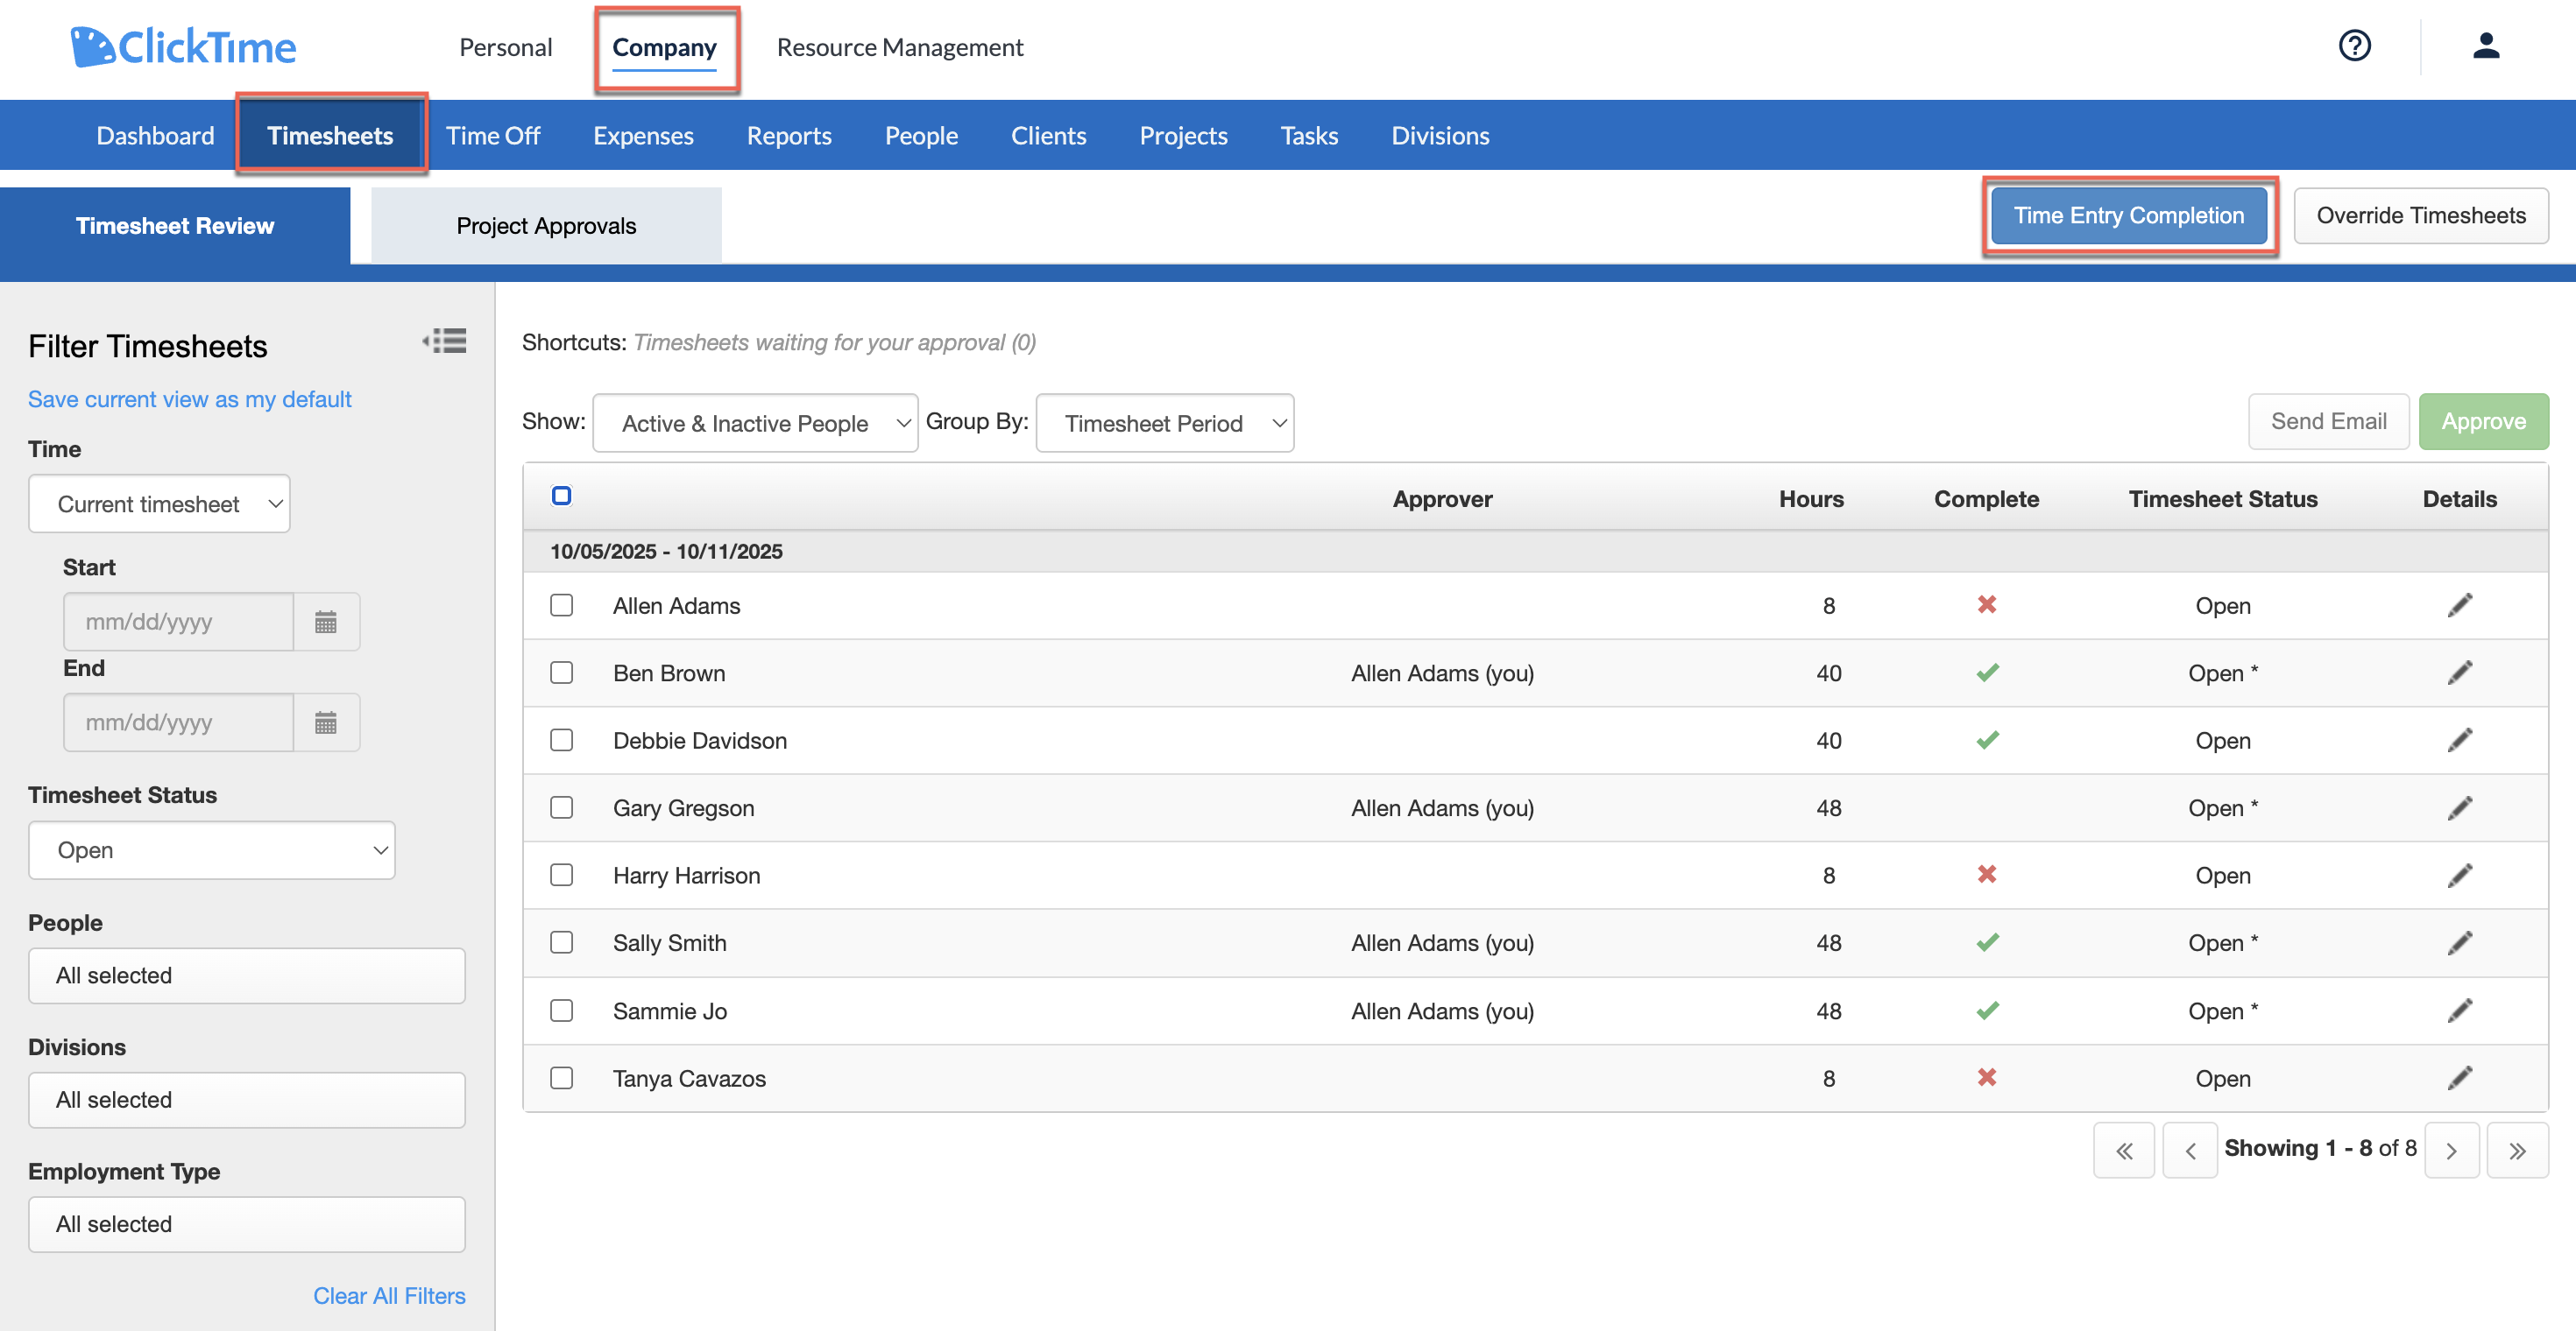Click Save current view as my default
The height and width of the screenshot is (1331, 2576).
190,398
